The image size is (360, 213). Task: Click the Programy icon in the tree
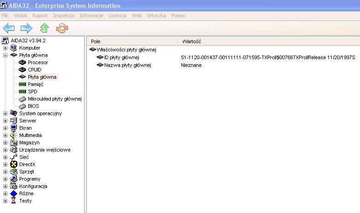[14, 179]
